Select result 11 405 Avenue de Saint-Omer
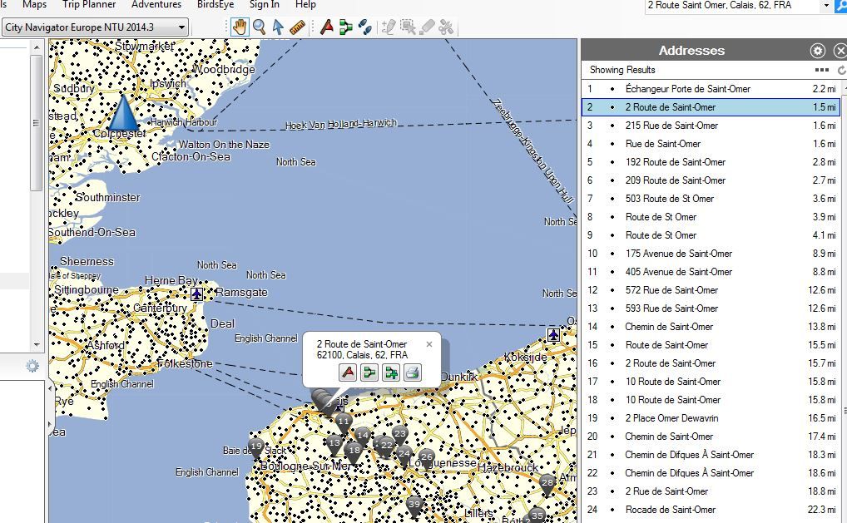This screenshot has height=523, width=847. point(712,272)
